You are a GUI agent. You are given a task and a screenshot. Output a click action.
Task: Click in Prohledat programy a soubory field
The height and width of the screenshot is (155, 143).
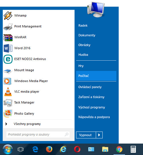38,134
